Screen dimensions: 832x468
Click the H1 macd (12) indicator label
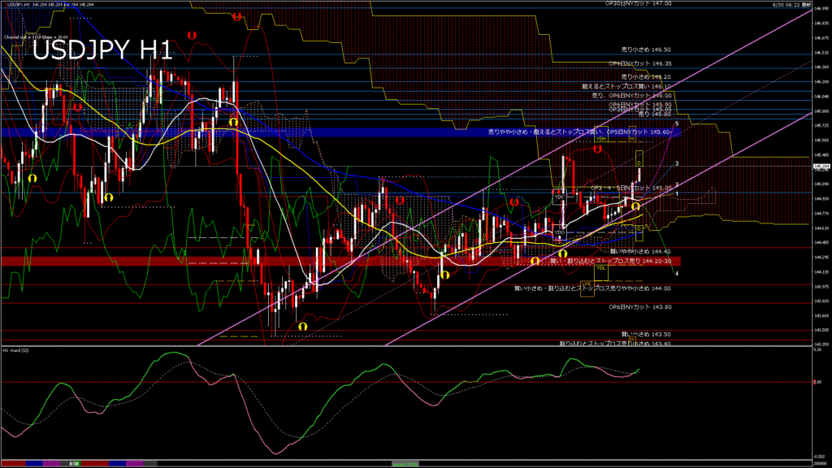point(16,350)
